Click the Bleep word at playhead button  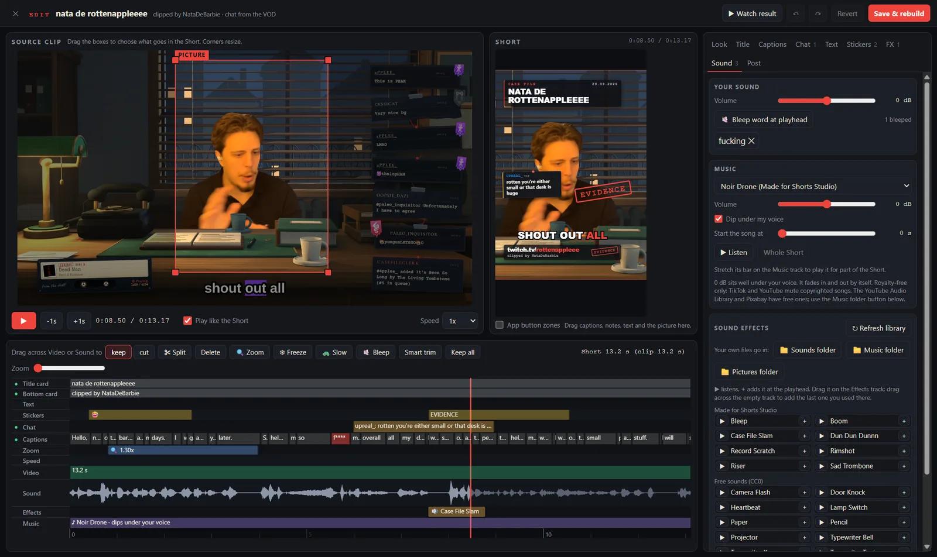tap(764, 119)
